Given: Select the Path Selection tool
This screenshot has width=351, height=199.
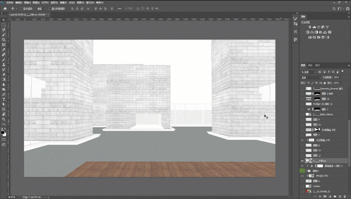Looking at the screenshot, I should point(4,104).
